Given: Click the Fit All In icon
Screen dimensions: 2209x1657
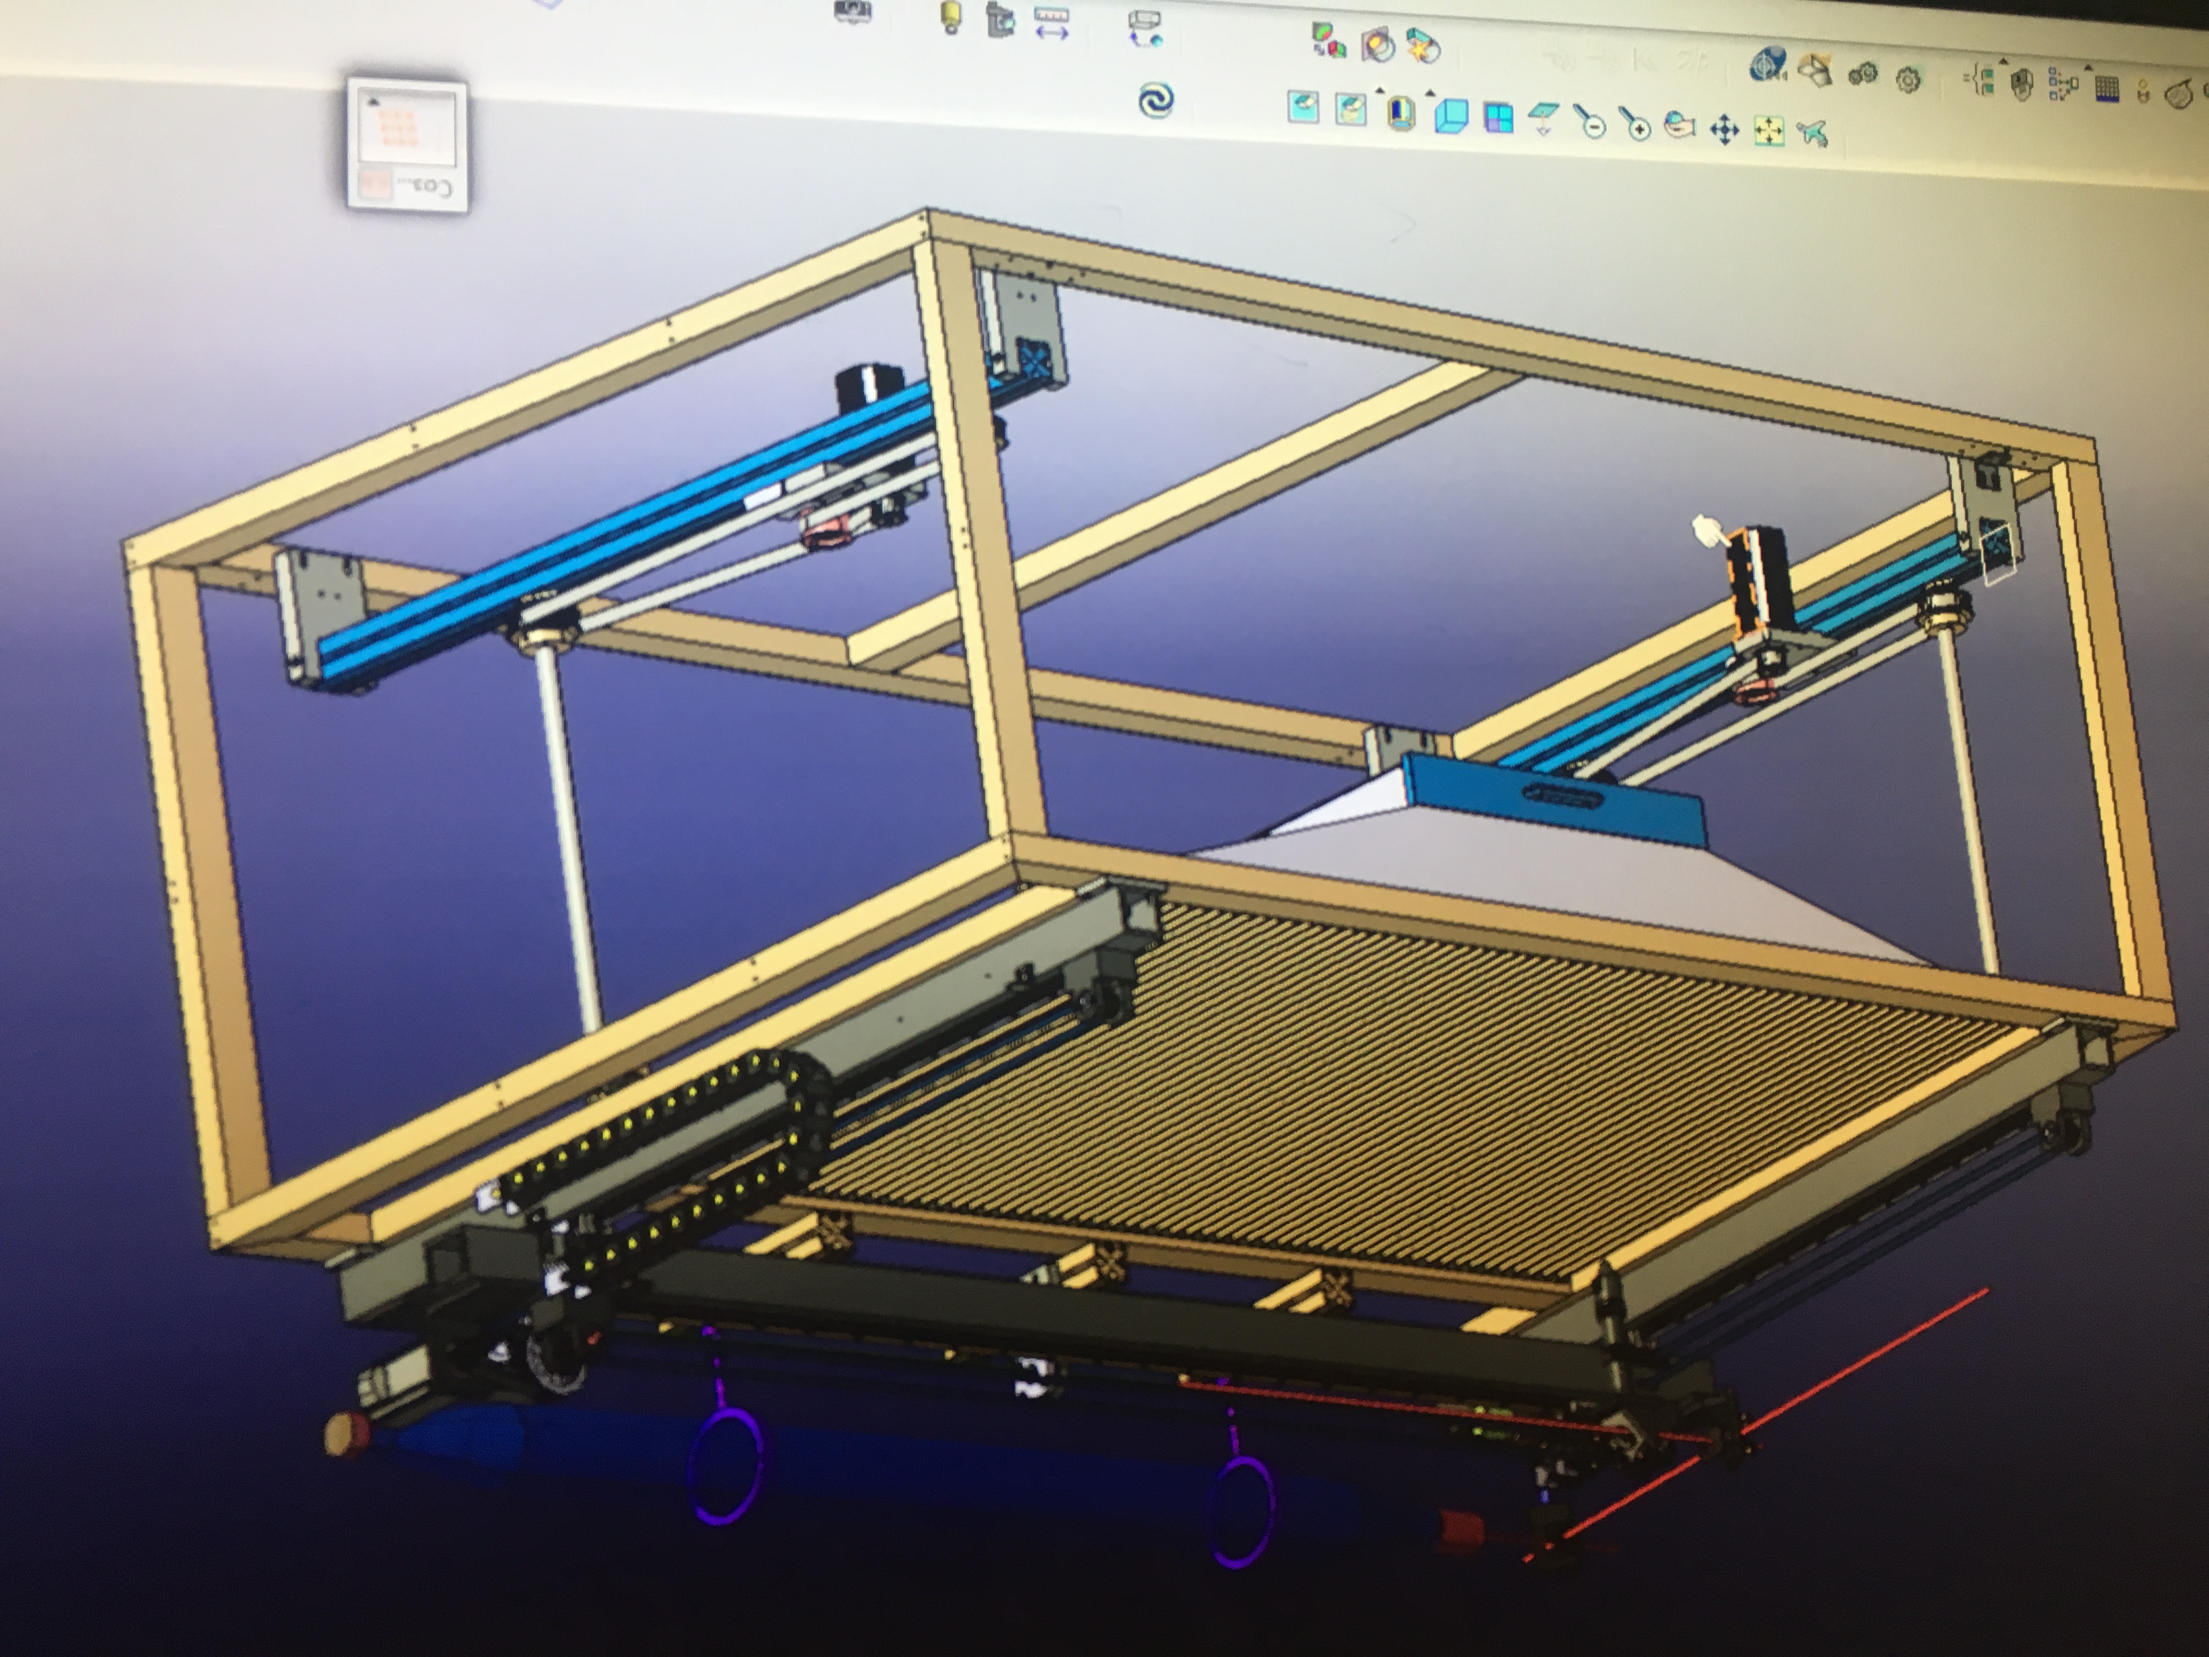Looking at the screenshot, I should [x=1769, y=131].
